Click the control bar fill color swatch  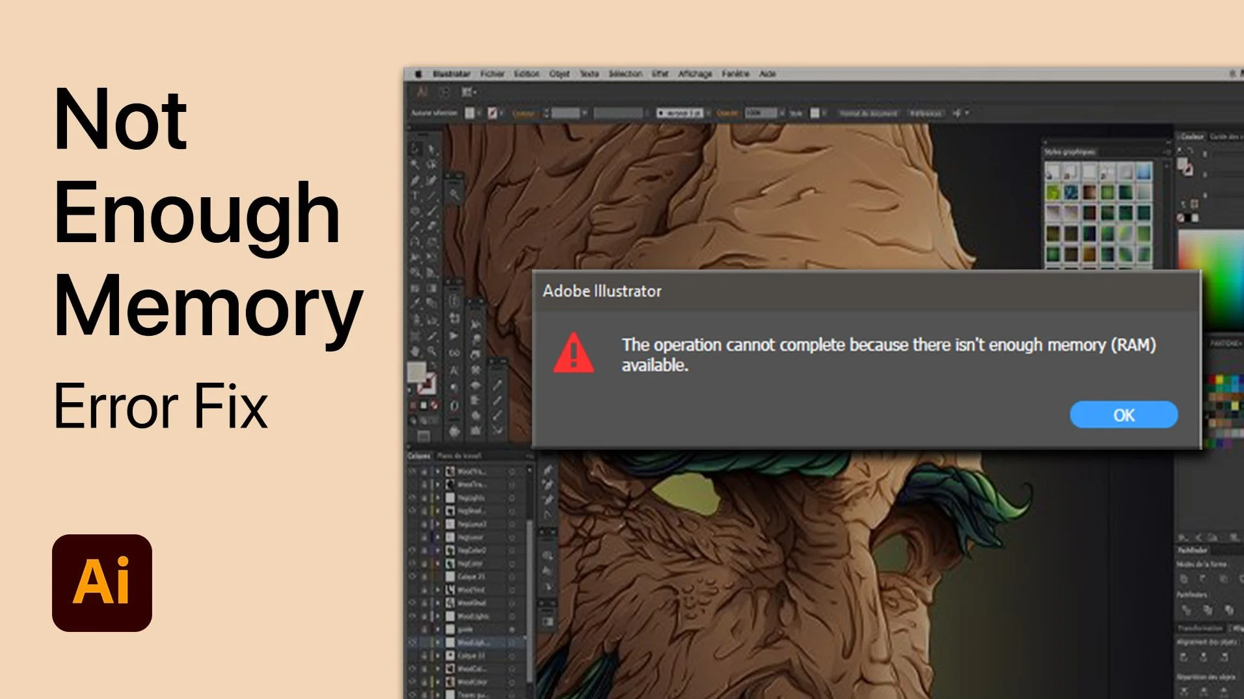click(470, 113)
